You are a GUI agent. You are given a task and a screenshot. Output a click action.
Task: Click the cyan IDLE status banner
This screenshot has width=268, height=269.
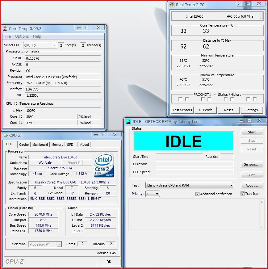[183, 141]
